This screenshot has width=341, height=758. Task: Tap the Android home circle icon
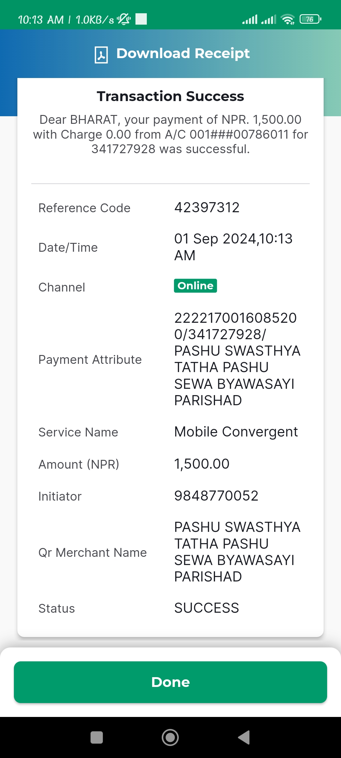[170, 737]
